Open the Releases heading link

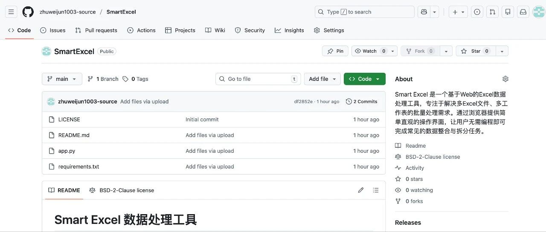[408, 222]
